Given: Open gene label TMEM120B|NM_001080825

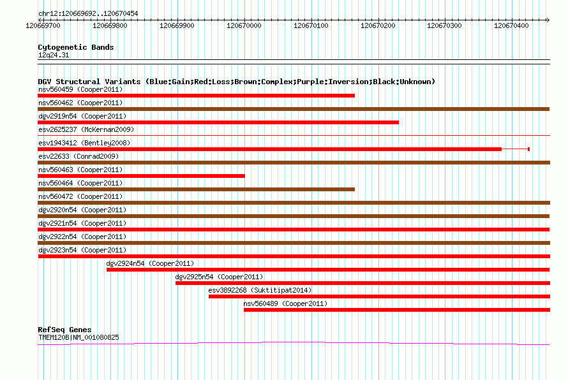Looking at the screenshot, I should click(x=78, y=337).
